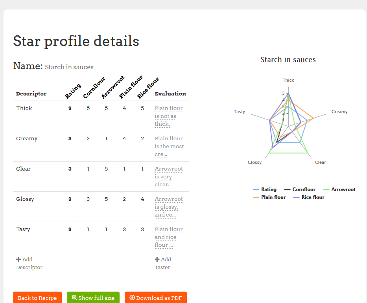The width and height of the screenshot is (367, 303).
Task: Select the Arrowroot column header
Action: 112,88
